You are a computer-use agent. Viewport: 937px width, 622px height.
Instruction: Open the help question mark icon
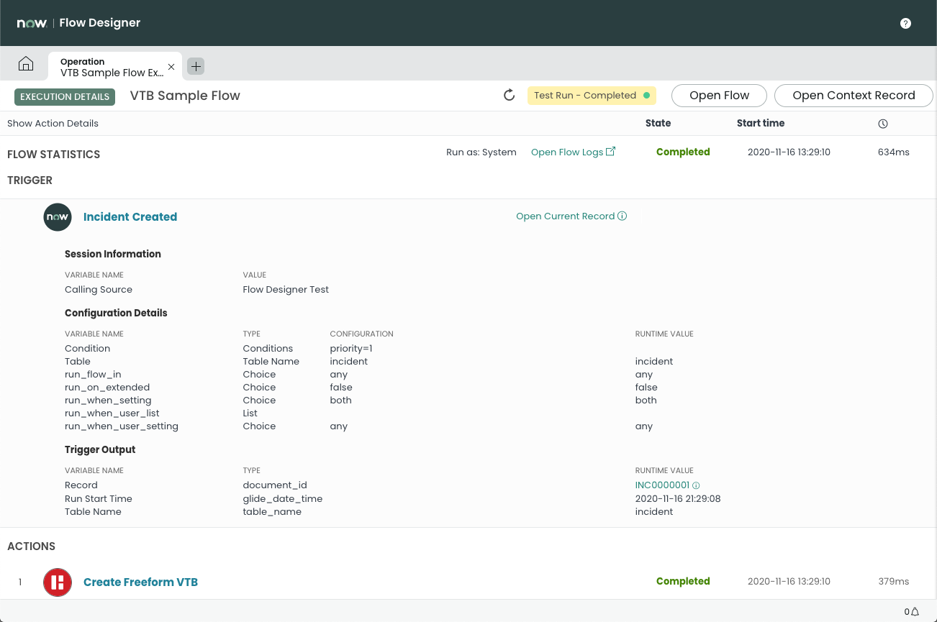coord(905,23)
